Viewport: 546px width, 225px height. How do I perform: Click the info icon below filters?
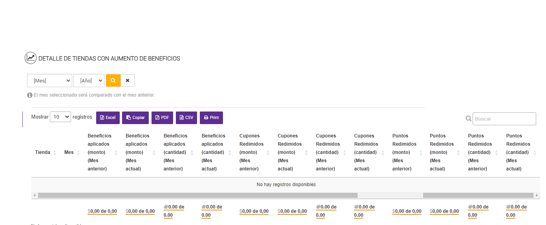[x=29, y=95]
